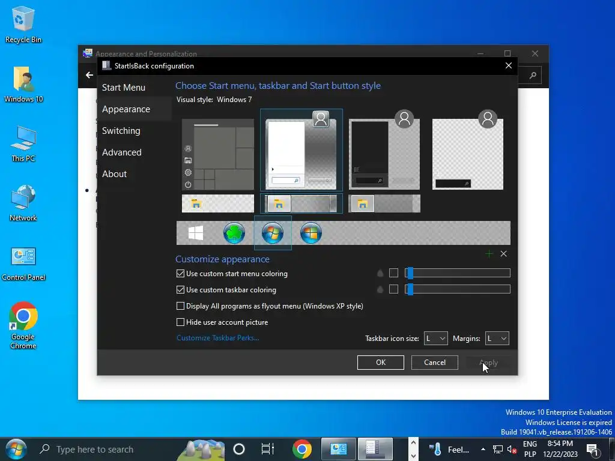Choose the Windows 7 aero start menu style
Viewport: 615px width, 461px height.
[x=301, y=150]
